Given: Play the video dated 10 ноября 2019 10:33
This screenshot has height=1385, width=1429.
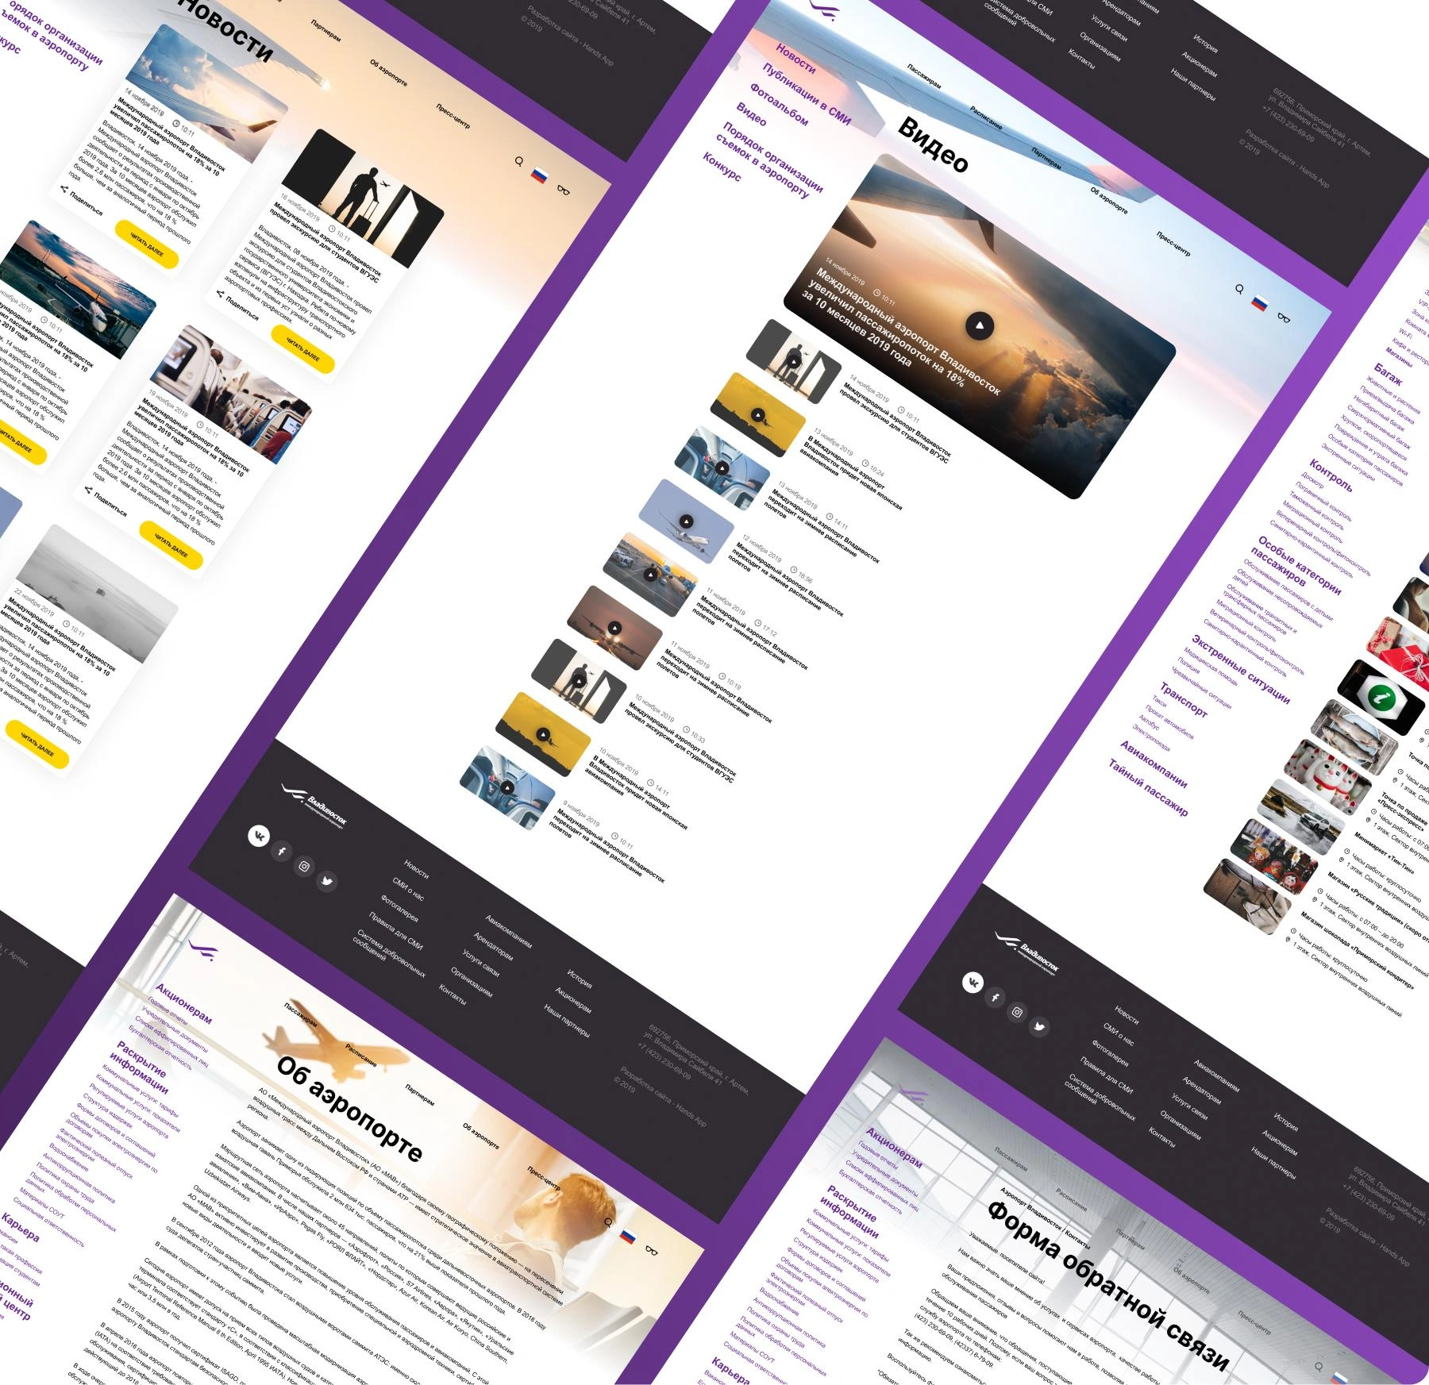Looking at the screenshot, I should (579, 681).
